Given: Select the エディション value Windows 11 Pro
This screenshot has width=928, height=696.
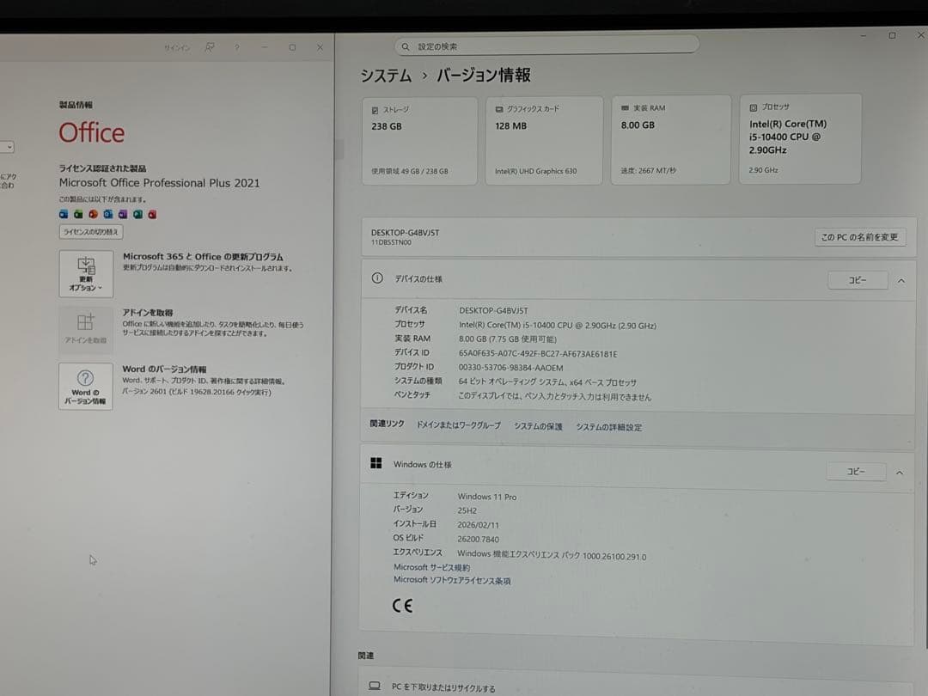Looking at the screenshot, I should 487,498.
